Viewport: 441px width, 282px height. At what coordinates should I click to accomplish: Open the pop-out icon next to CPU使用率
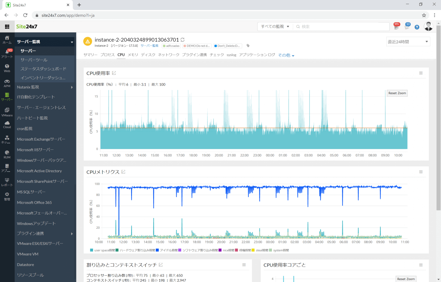(114, 73)
